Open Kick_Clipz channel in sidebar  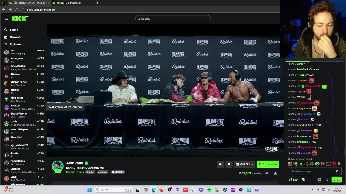coord(24,99)
